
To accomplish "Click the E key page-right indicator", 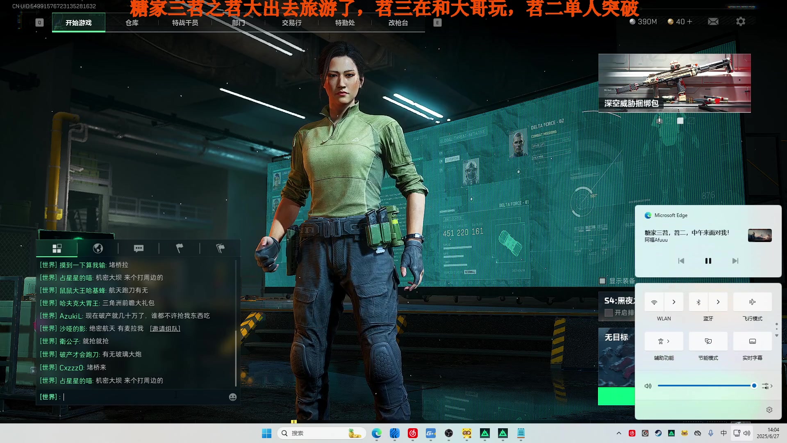I will click(437, 23).
